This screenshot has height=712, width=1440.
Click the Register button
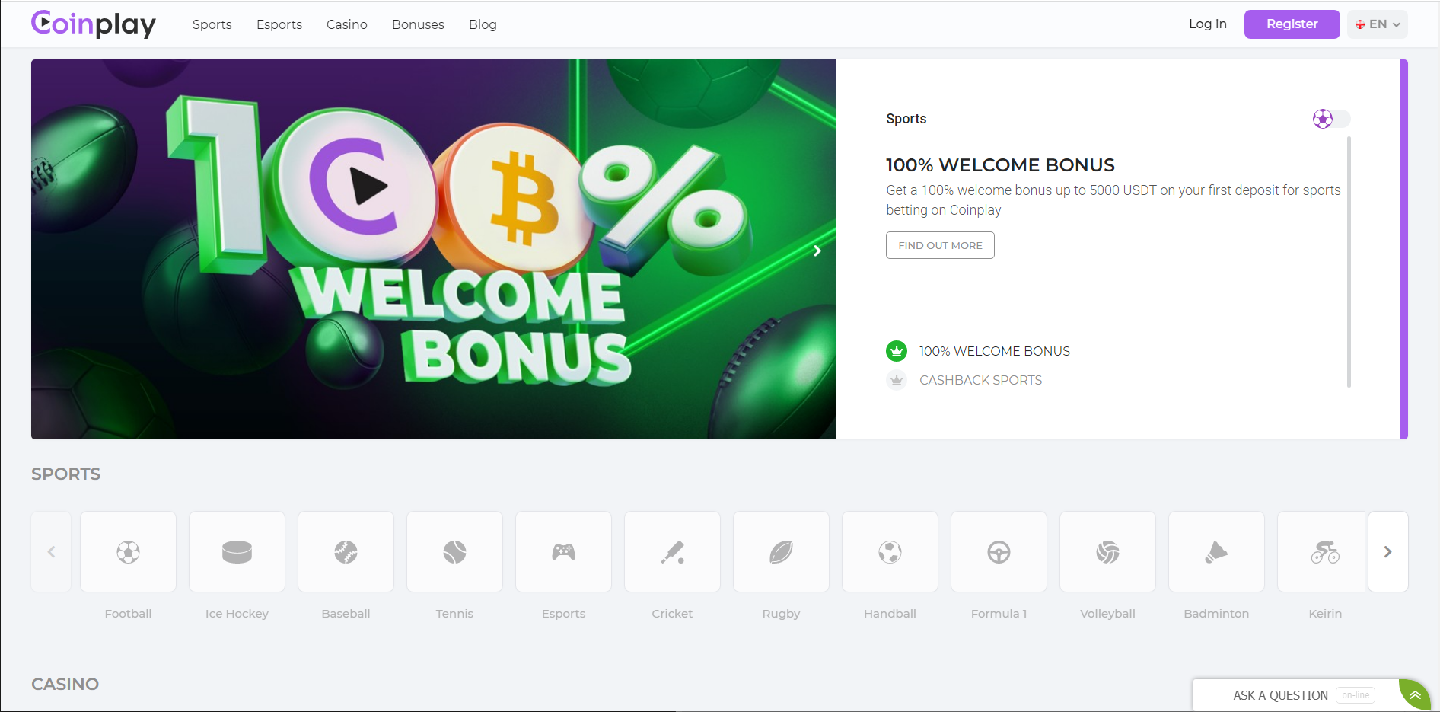click(x=1292, y=24)
